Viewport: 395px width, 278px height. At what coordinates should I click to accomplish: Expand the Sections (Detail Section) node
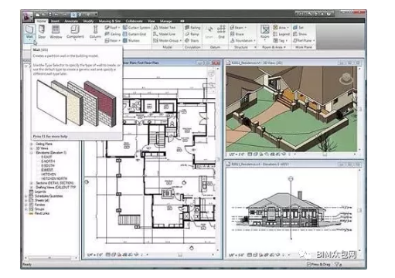coord(32,183)
